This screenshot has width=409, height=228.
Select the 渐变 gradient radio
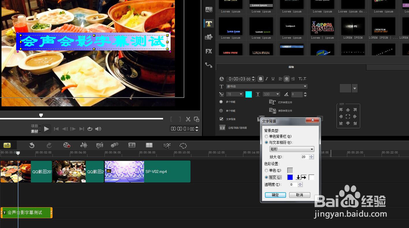click(x=266, y=177)
